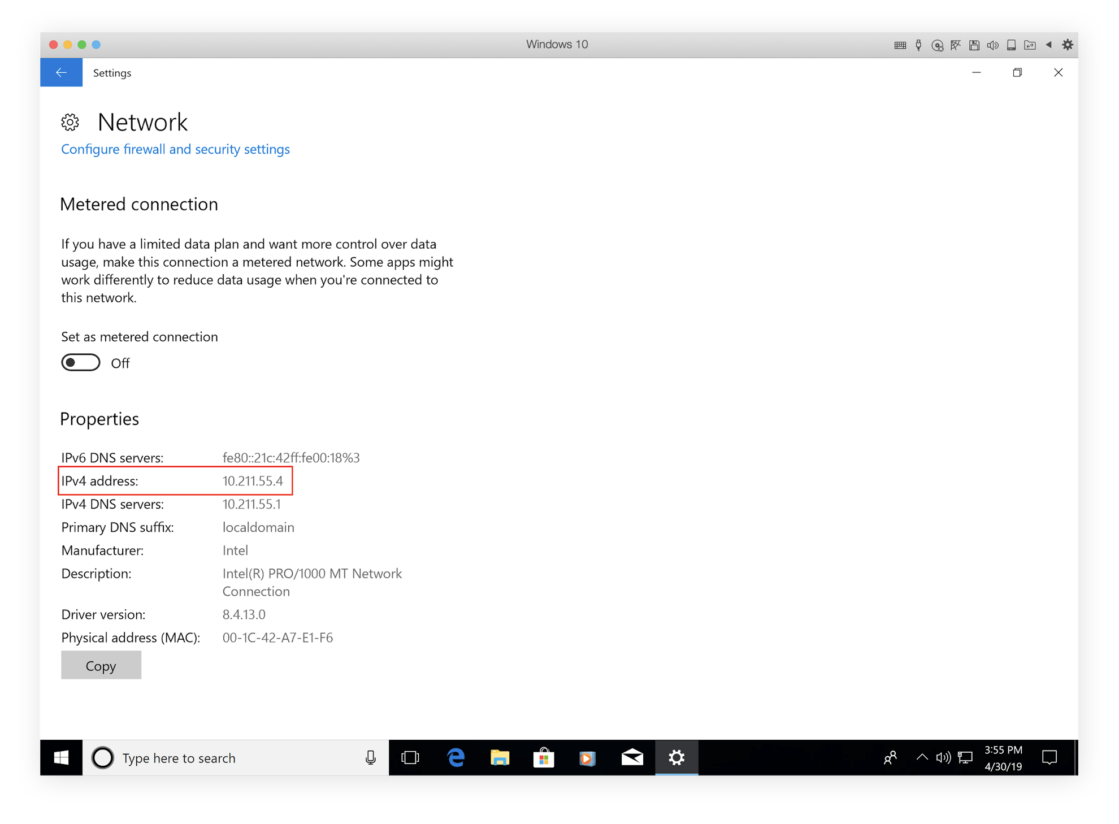Open Parallels configuration via the gear icon
This screenshot has width=1119, height=824.
tap(1068, 45)
